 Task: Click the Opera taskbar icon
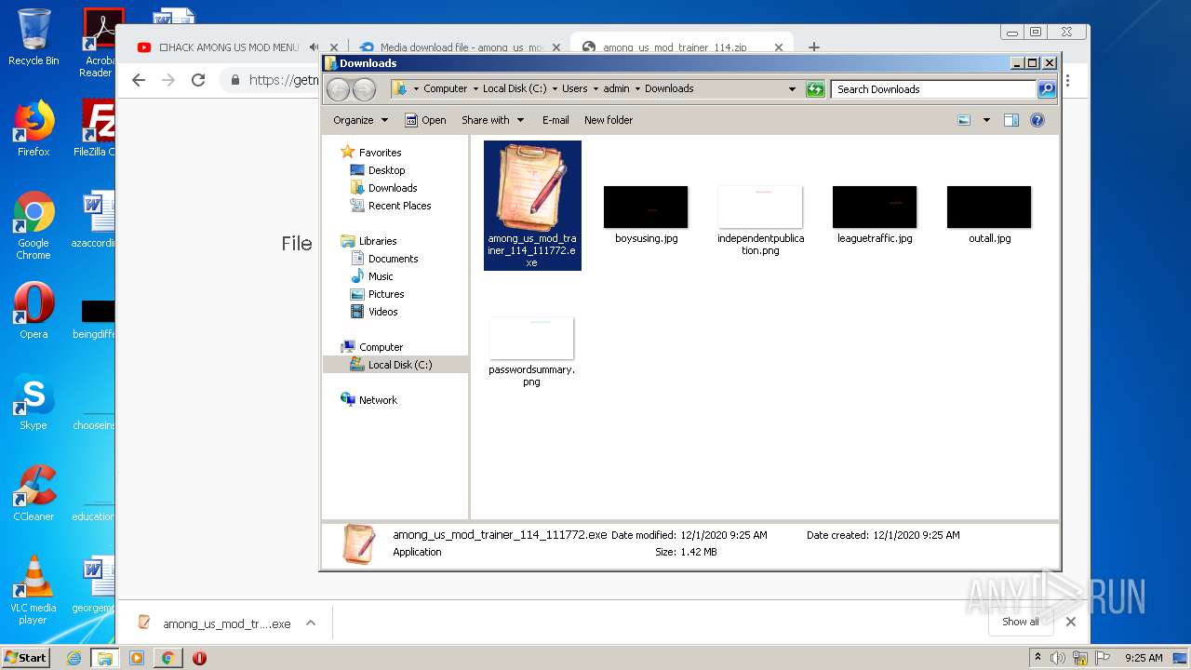199,658
